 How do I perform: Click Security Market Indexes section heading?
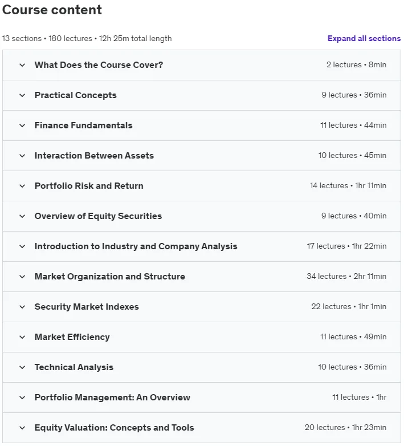87,307
